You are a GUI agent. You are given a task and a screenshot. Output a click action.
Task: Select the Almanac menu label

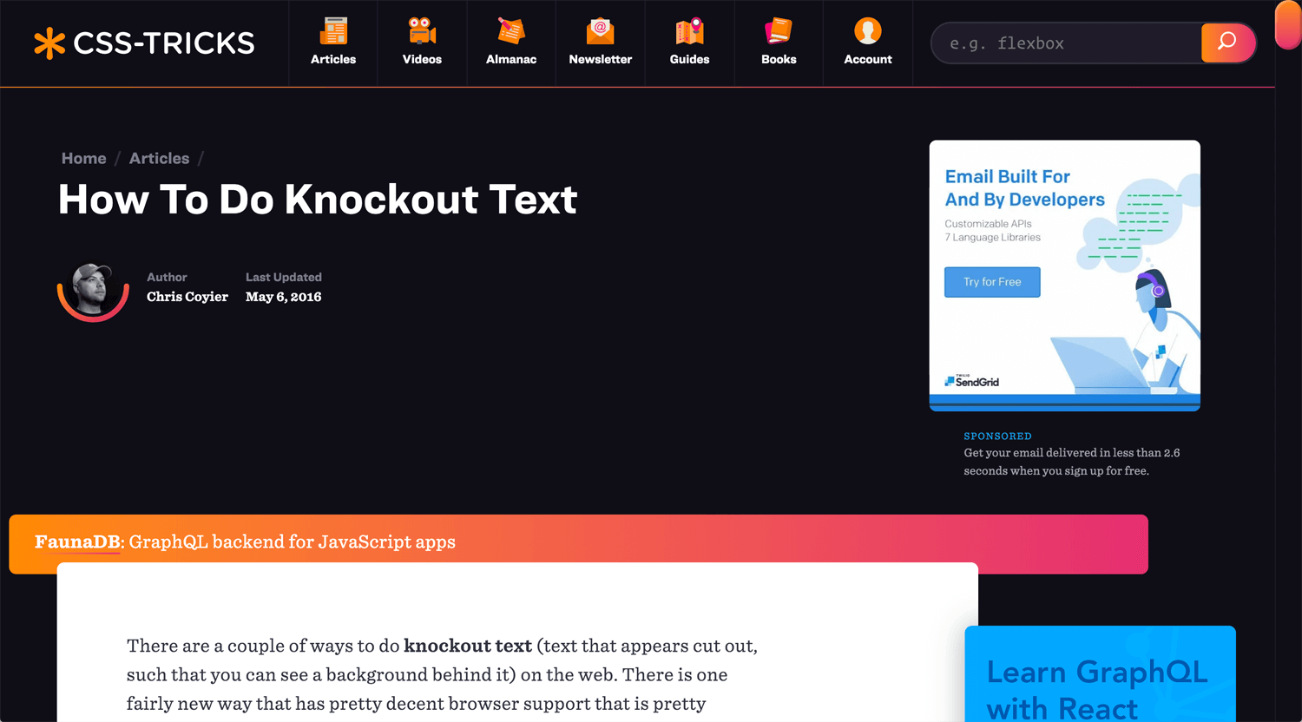511,59
